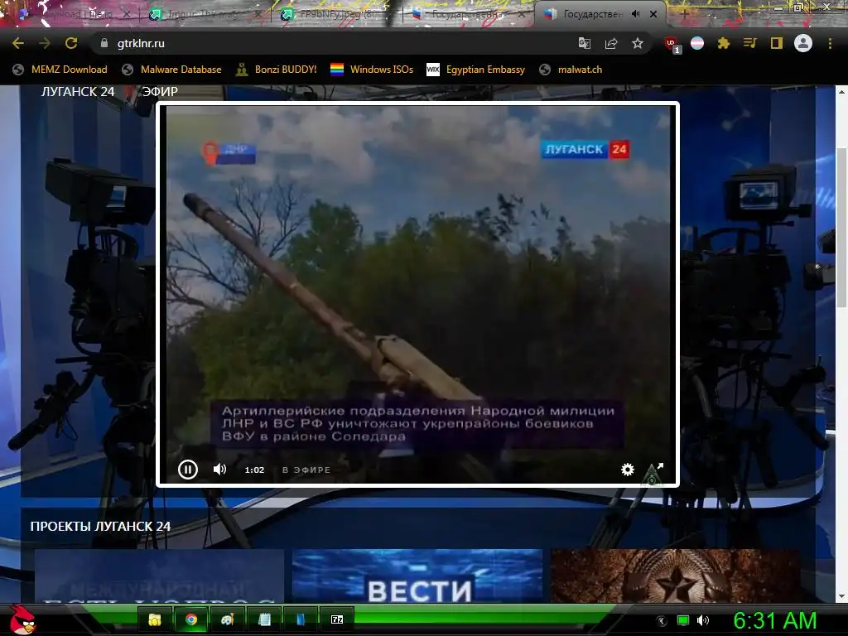Switch to the FP9bNFy.jpeg tab

point(335,14)
